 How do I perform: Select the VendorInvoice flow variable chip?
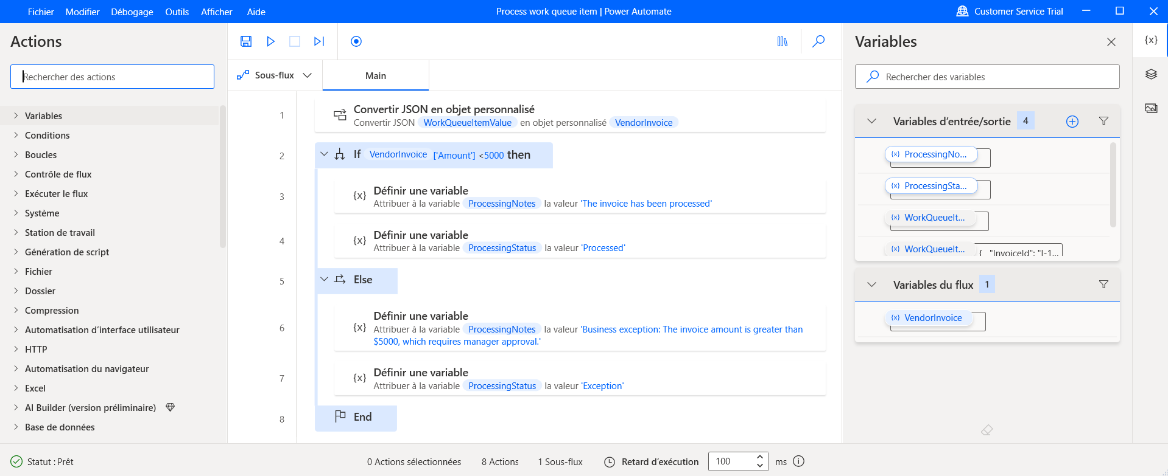click(x=929, y=318)
